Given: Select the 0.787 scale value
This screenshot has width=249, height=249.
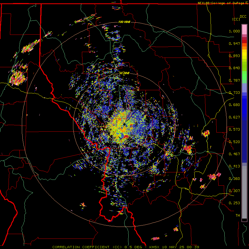Looking at the screenshot, I should tap(234, 80).
